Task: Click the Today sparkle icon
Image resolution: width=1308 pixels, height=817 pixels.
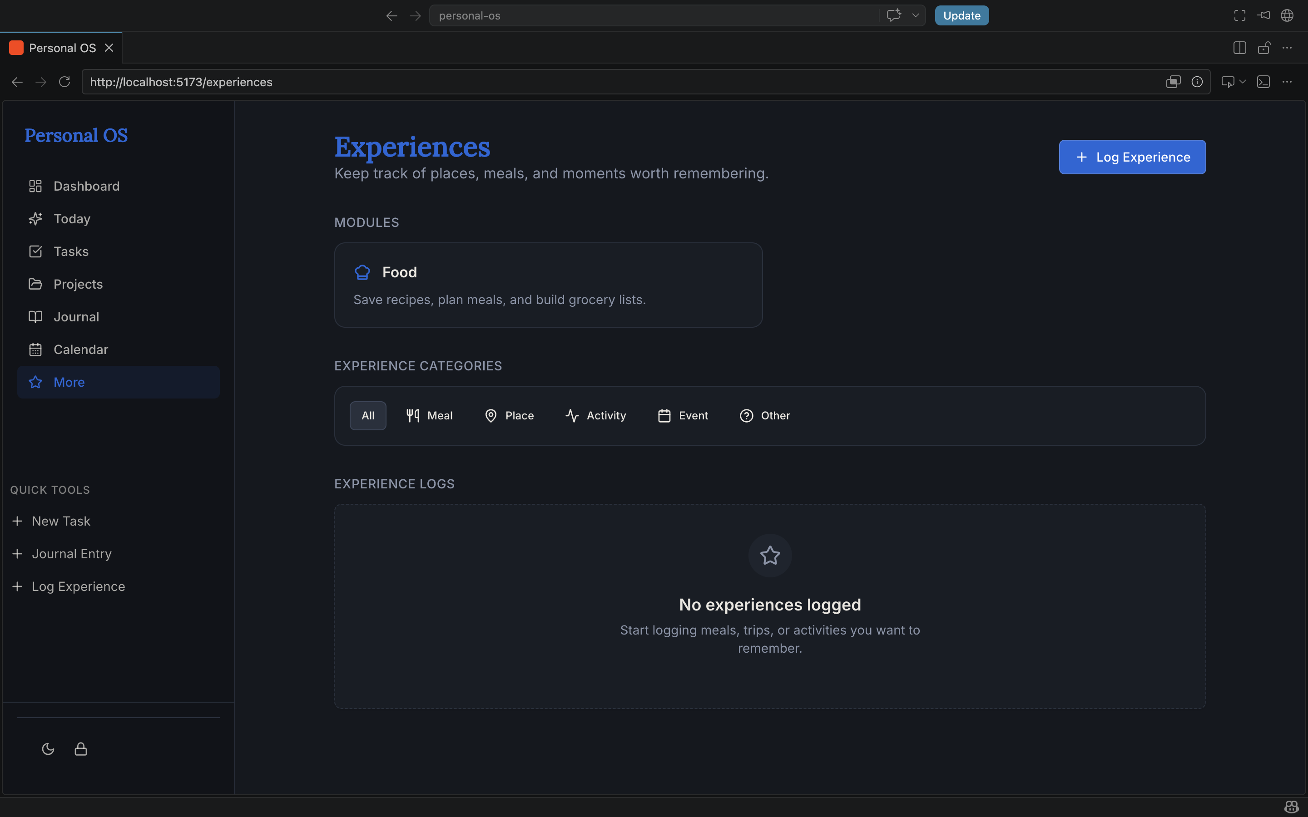Action: (x=35, y=219)
